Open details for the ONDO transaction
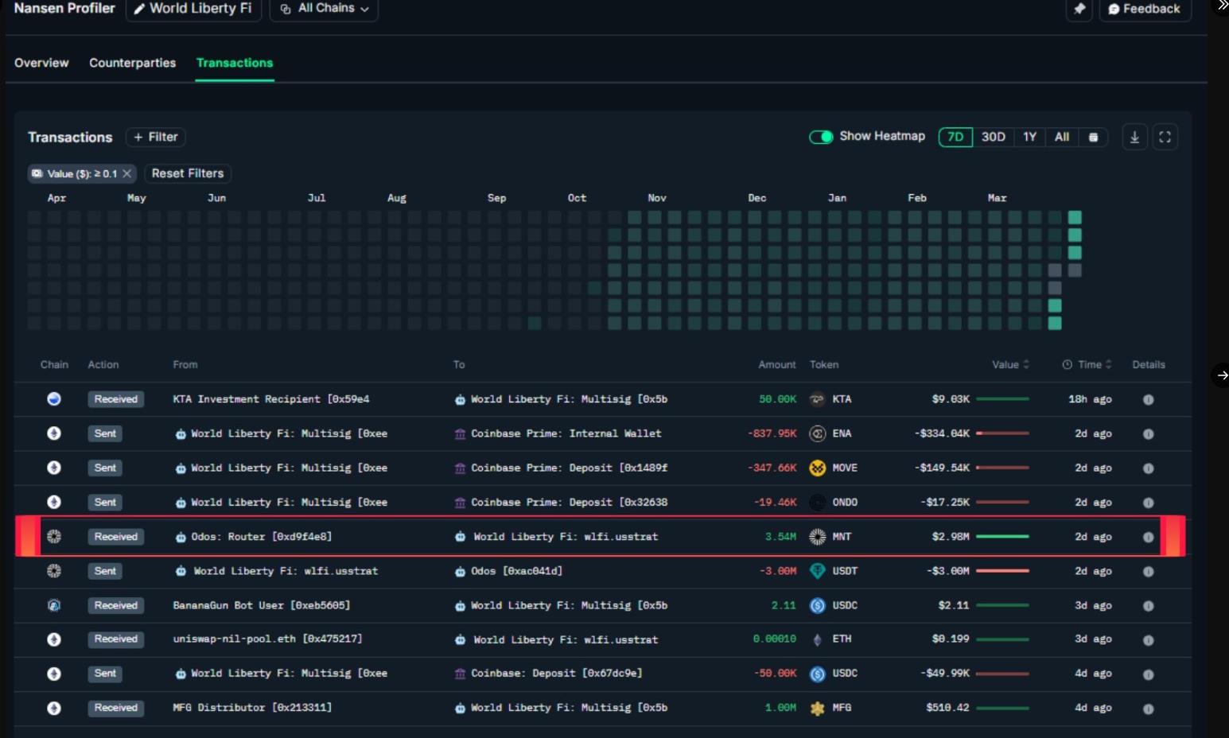Image resolution: width=1229 pixels, height=738 pixels. pos(1148,502)
